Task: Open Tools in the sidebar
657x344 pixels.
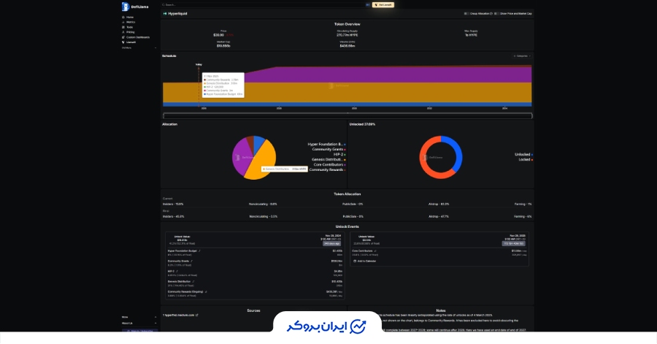Action: (x=129, y=27)
